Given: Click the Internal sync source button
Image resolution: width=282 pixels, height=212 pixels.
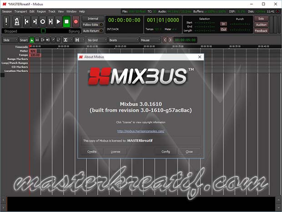Looking at the screenshot, I should pos(93,19).
